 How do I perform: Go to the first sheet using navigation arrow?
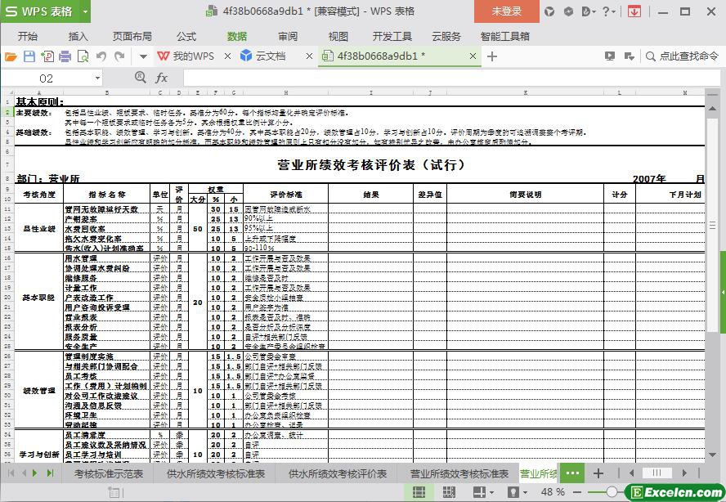click(x=11, y=473)
